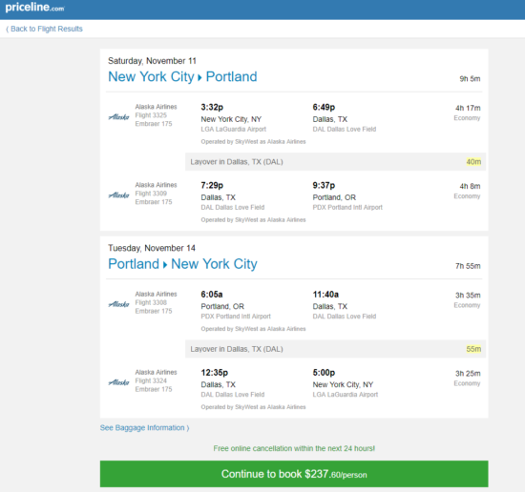Go back to Flight Results
Image resolution: width=525 pixels, height=492 pixels.
click(x=44, y=29)
